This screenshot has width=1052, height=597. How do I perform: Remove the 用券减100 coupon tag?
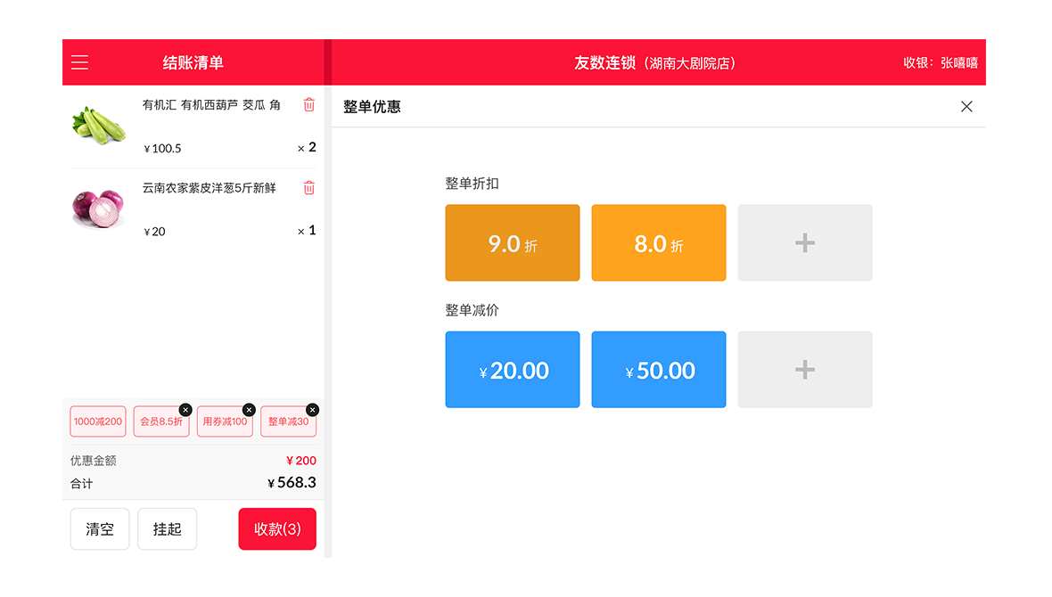[249, 410]
